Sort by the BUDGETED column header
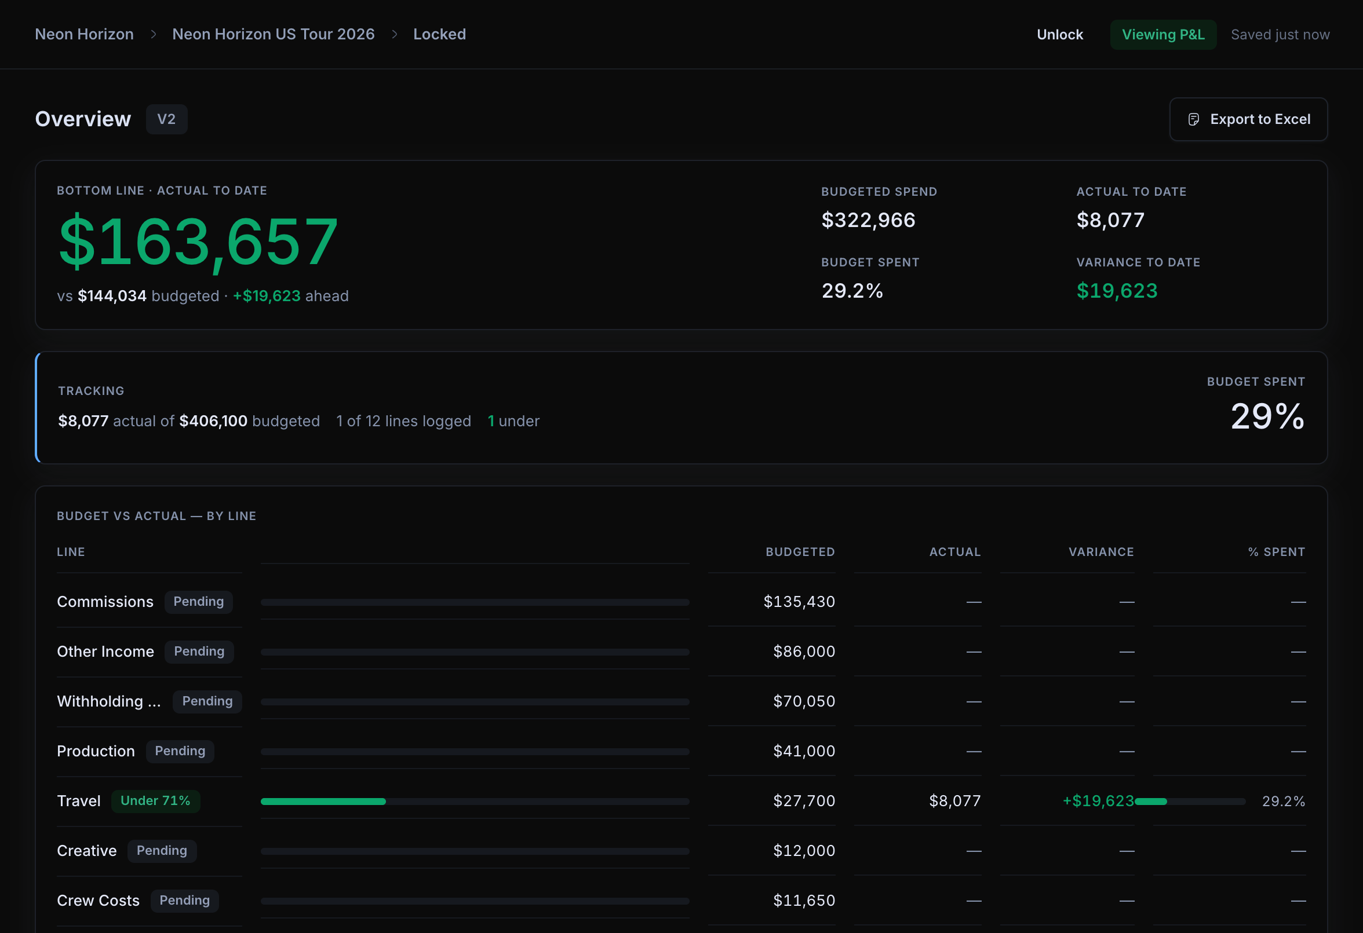This screenshot has width=1363, height=933. pyautogui.click(x=800, y=552)
